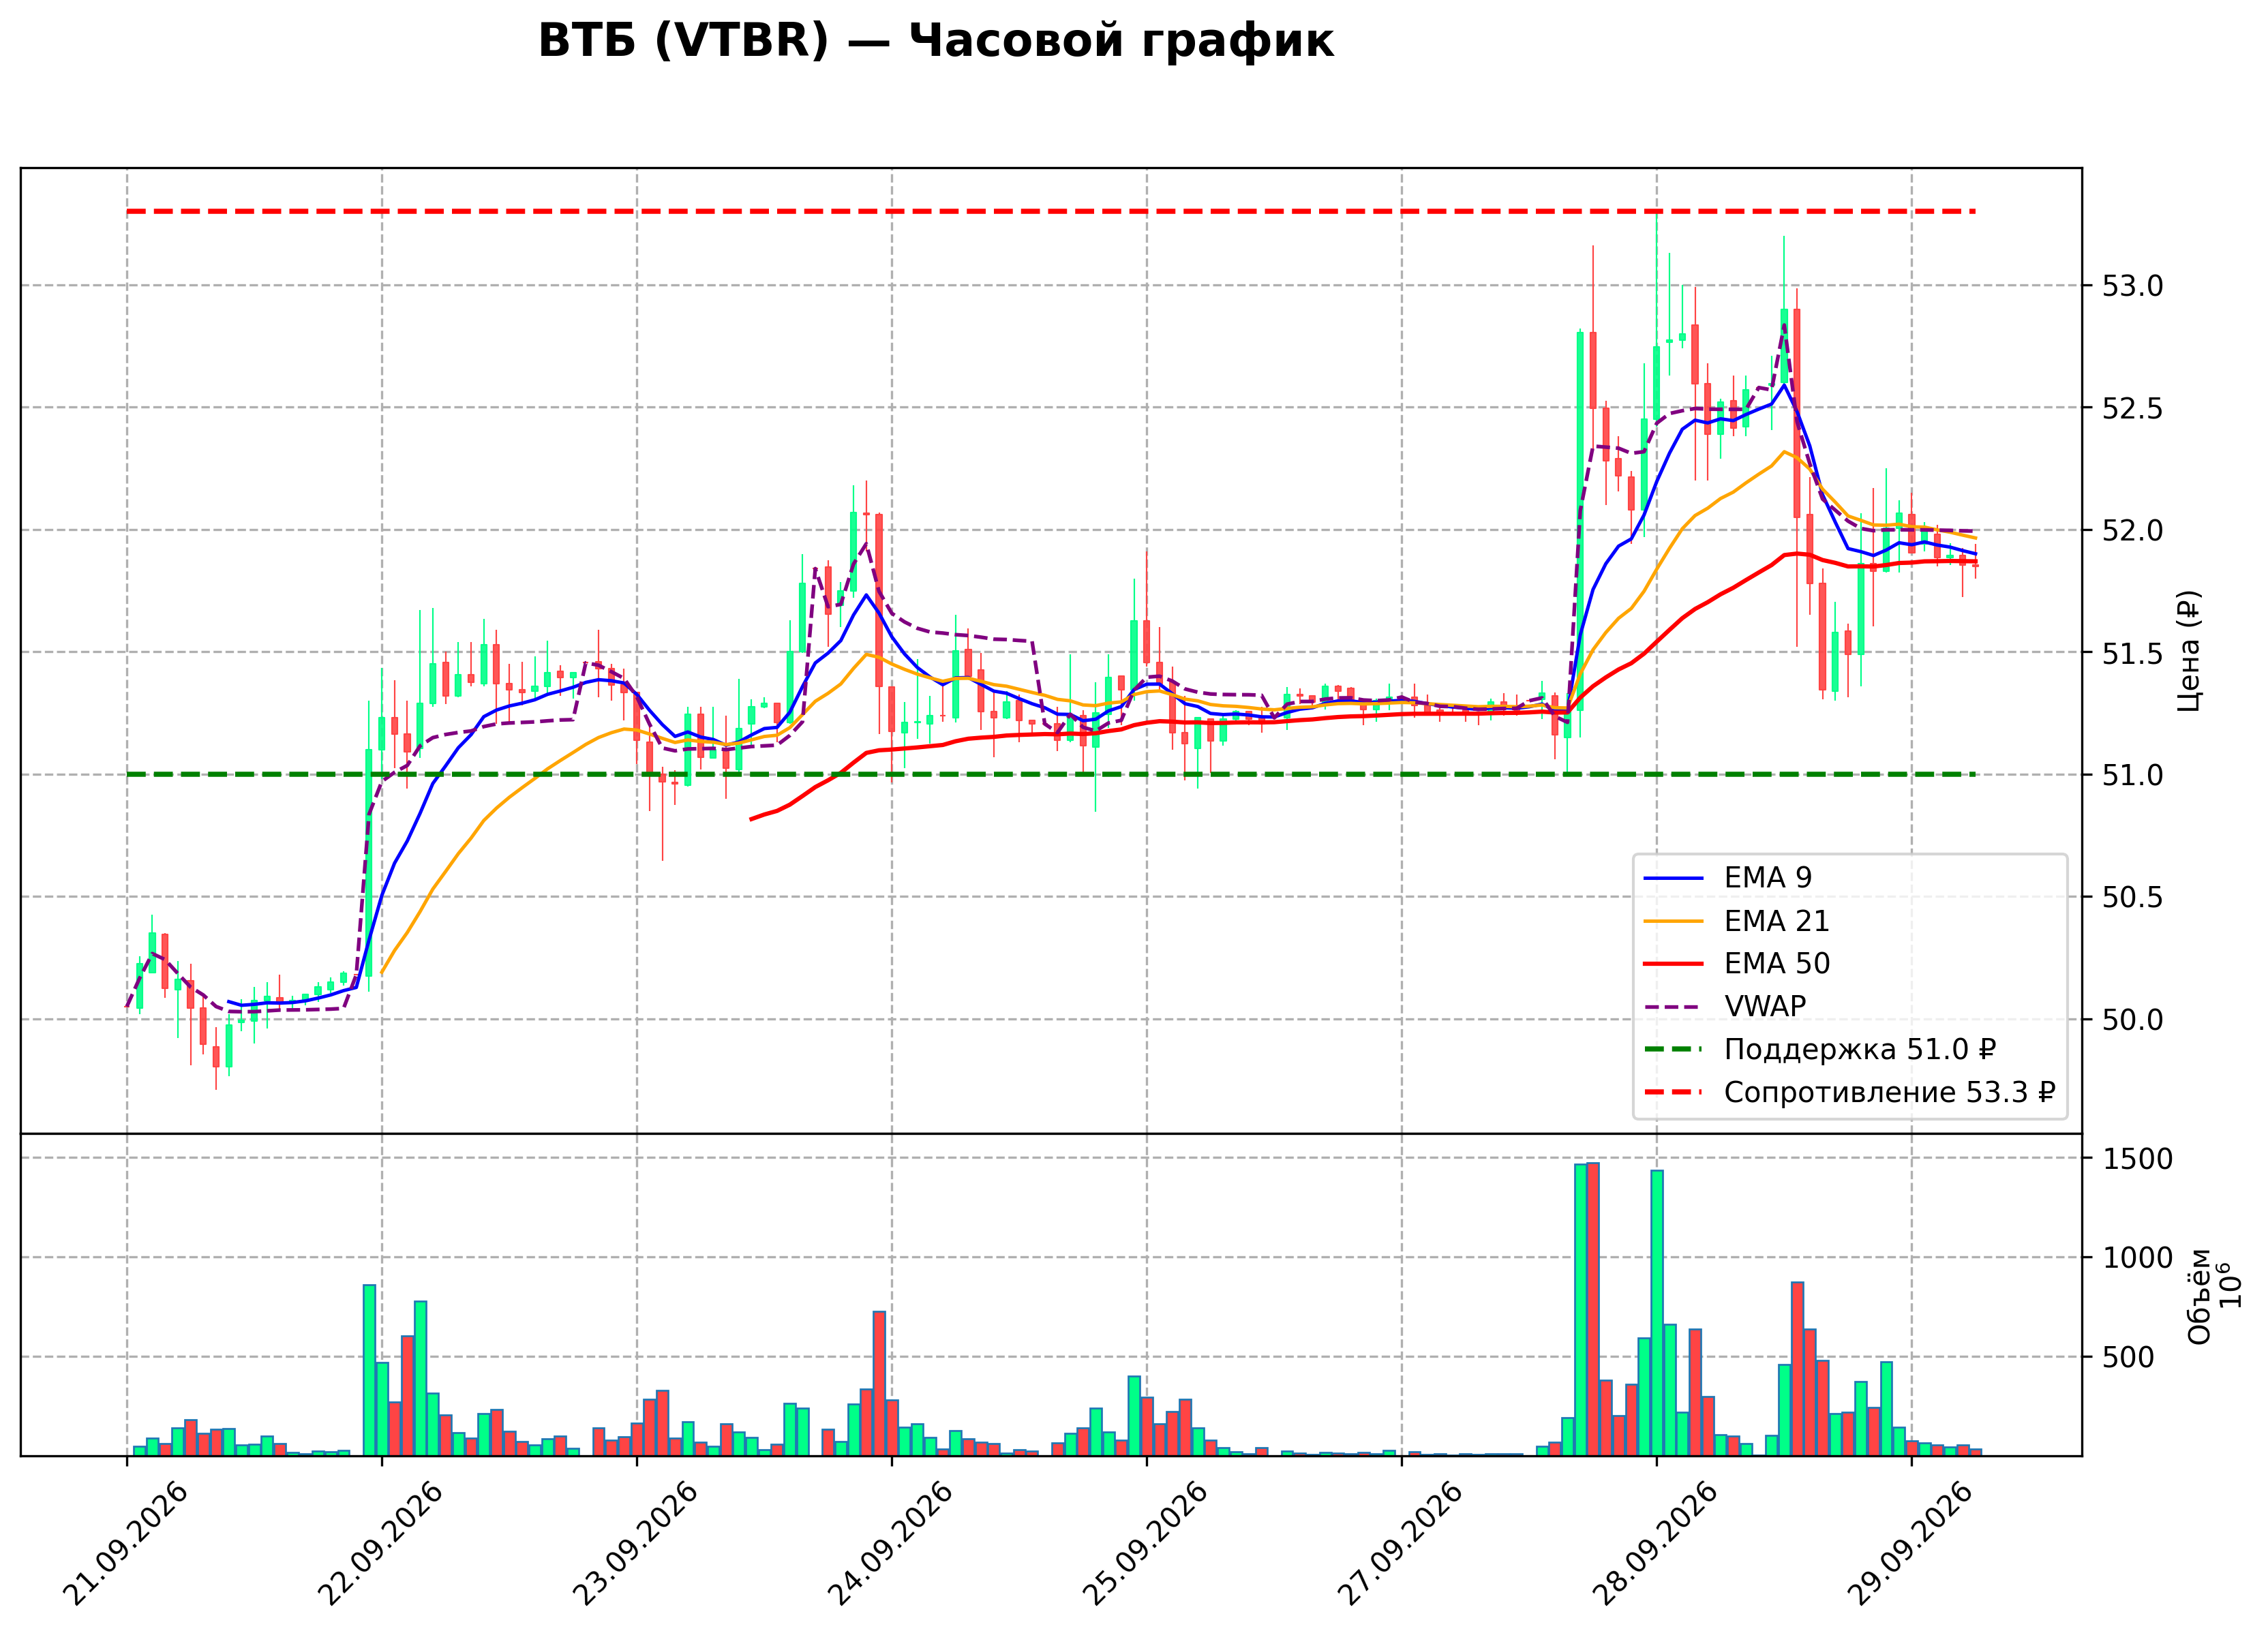Click the 53.0 price axis tick
This screenshot has height=1631, width=2268.
[x=2132, y=286]
